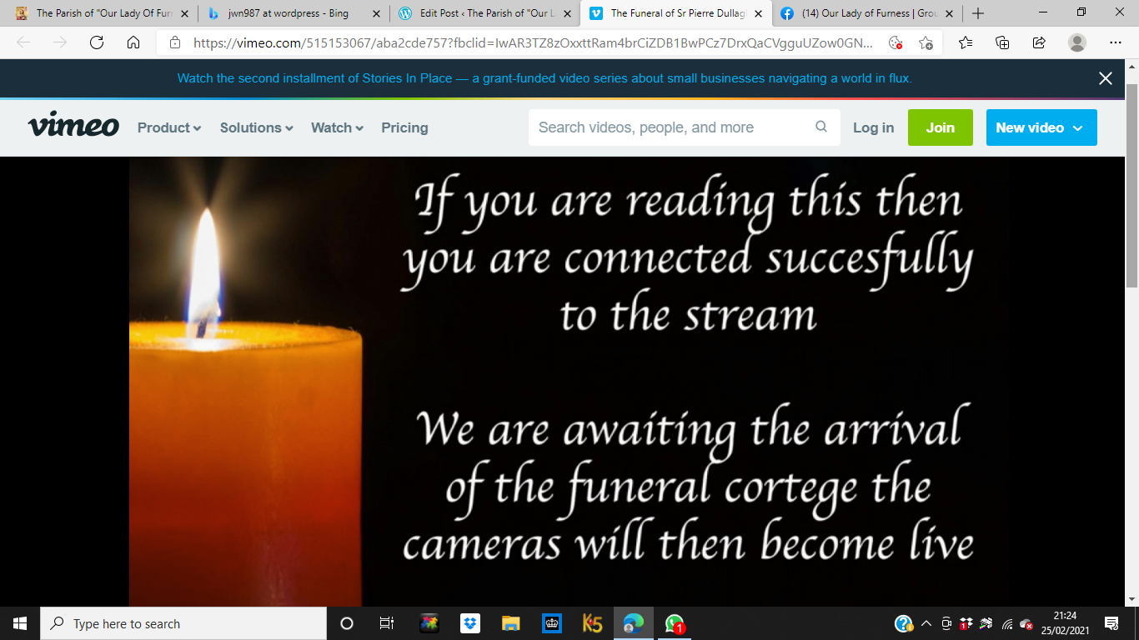Open WhatsApp from the taskbar
1139x640 pixels.
coord(675,623)
